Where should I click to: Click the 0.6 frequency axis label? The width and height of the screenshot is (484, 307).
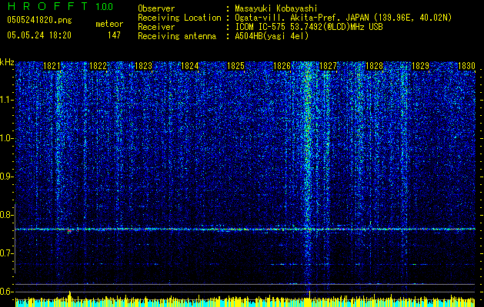click(x=6, y=292)
